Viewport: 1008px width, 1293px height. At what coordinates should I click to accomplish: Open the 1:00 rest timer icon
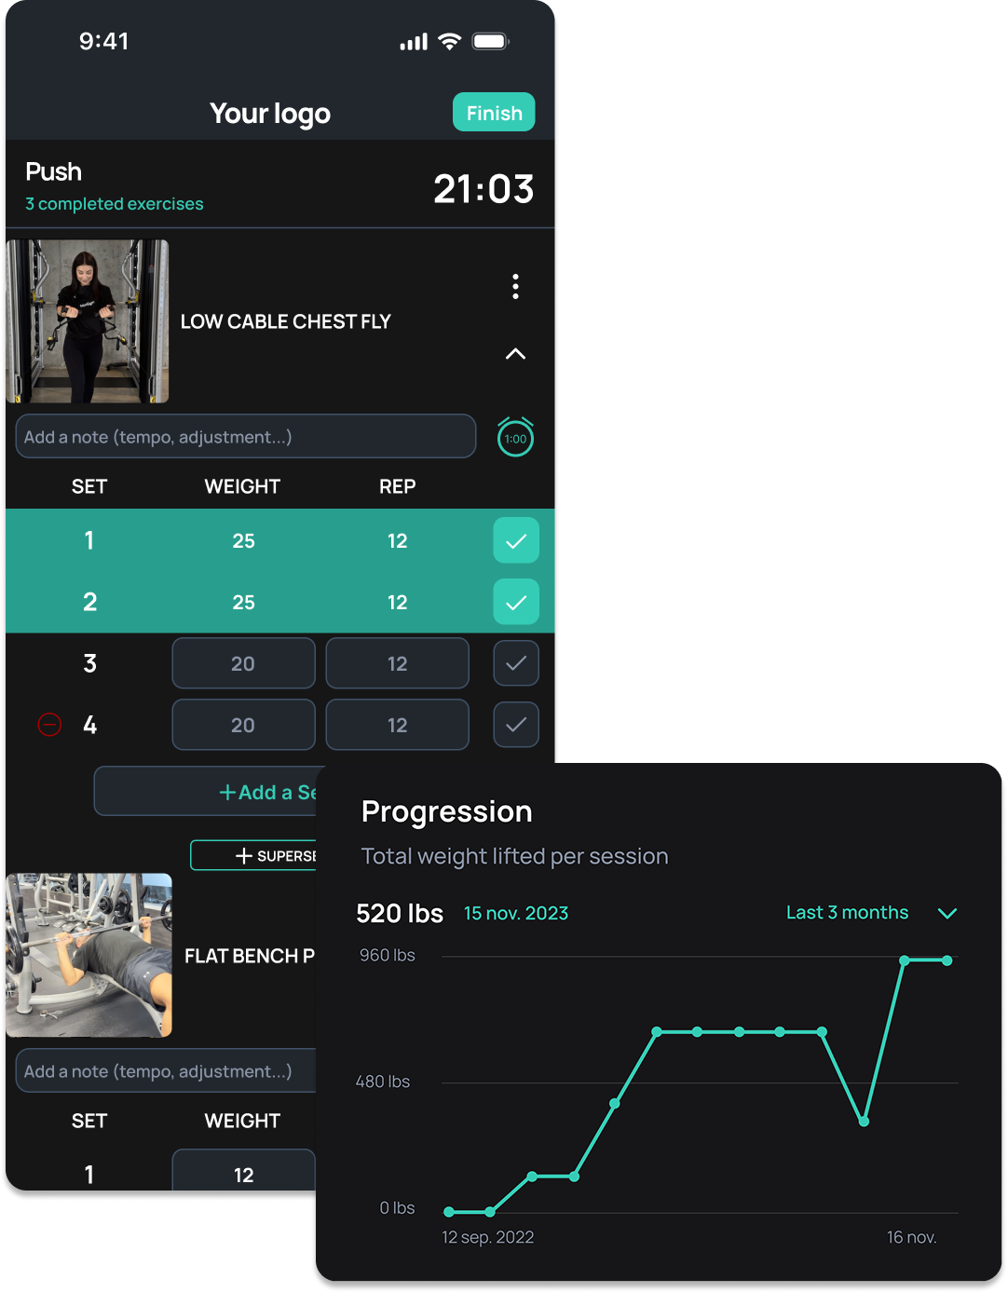click(x=515, y=437)
